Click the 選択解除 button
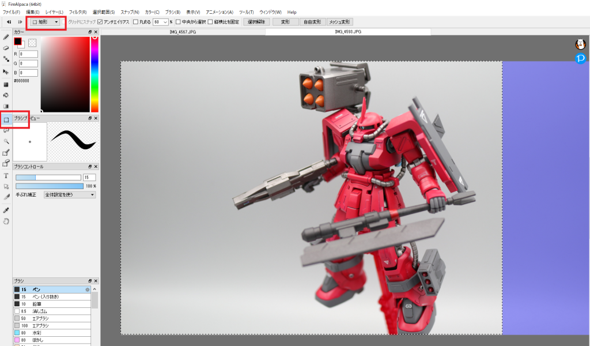 (x=256, y=22)
